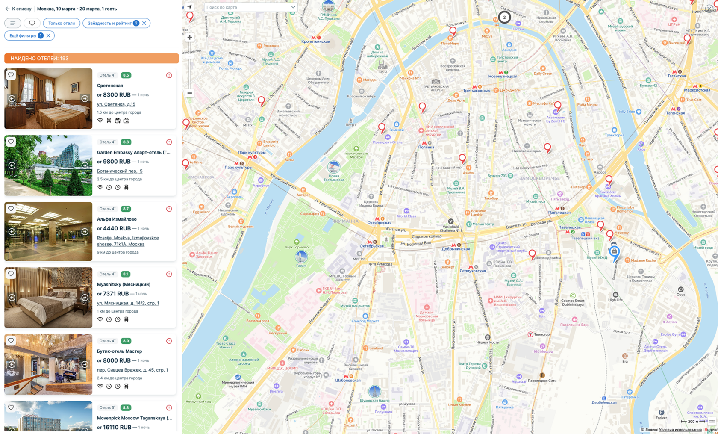
Task: Add Альфа Измайлово to favorites
Action: (11, 209)
